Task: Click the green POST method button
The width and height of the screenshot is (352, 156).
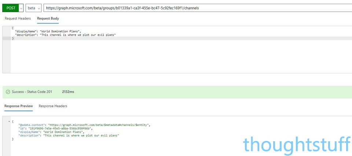Action: 11,8
